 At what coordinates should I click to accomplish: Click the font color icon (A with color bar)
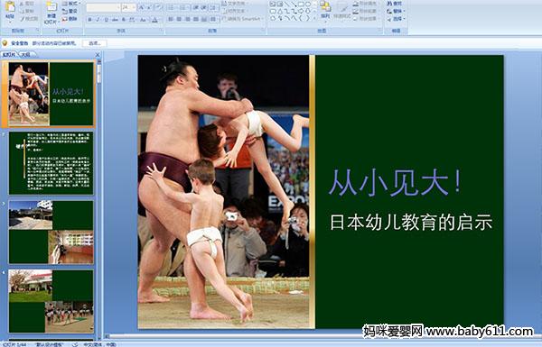[x=154, y=20]
